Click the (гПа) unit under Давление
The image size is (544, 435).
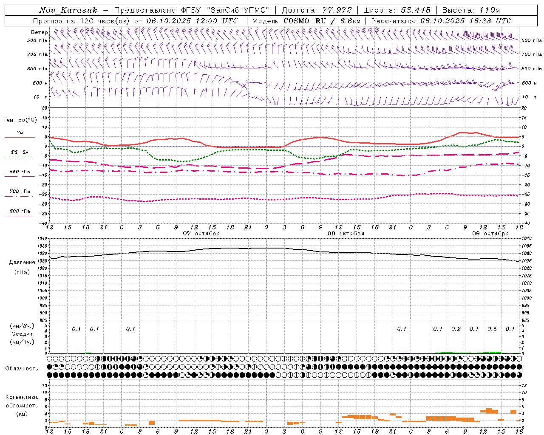click(x=22, y=272)
